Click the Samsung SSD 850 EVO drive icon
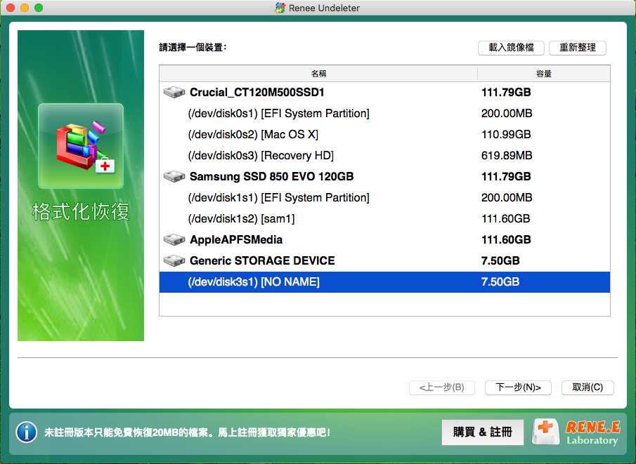Screen dimensions: 636x464 click(x=174, y=177)
